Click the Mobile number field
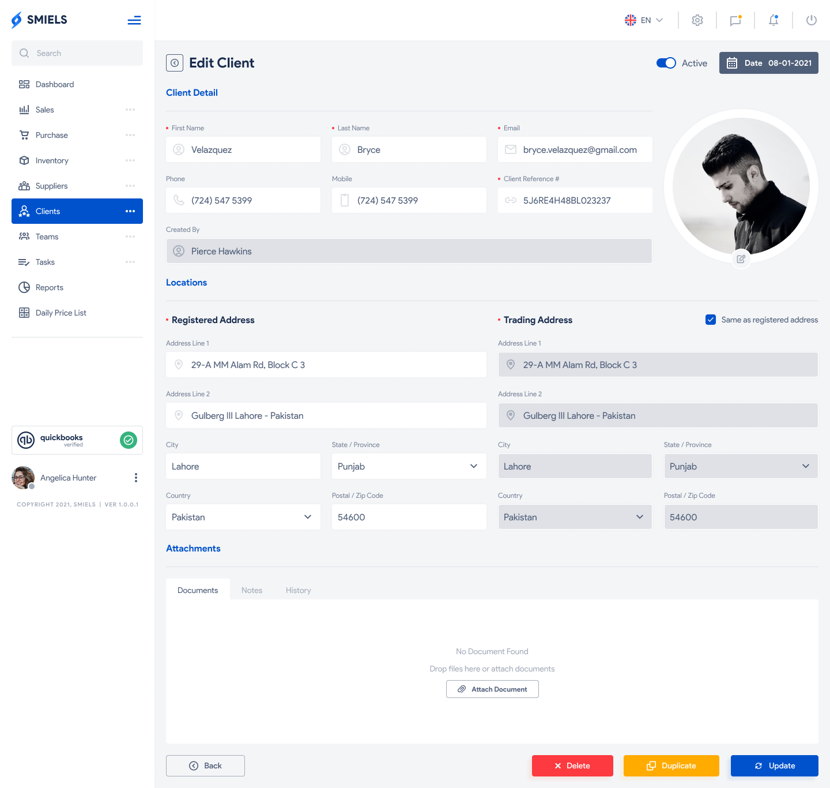The image size is (830, 788). 409,200
